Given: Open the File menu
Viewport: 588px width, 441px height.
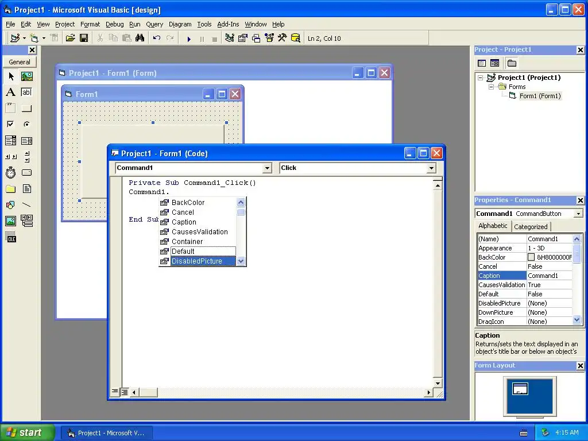Looking at the screenshot, I should click(10, 24).
